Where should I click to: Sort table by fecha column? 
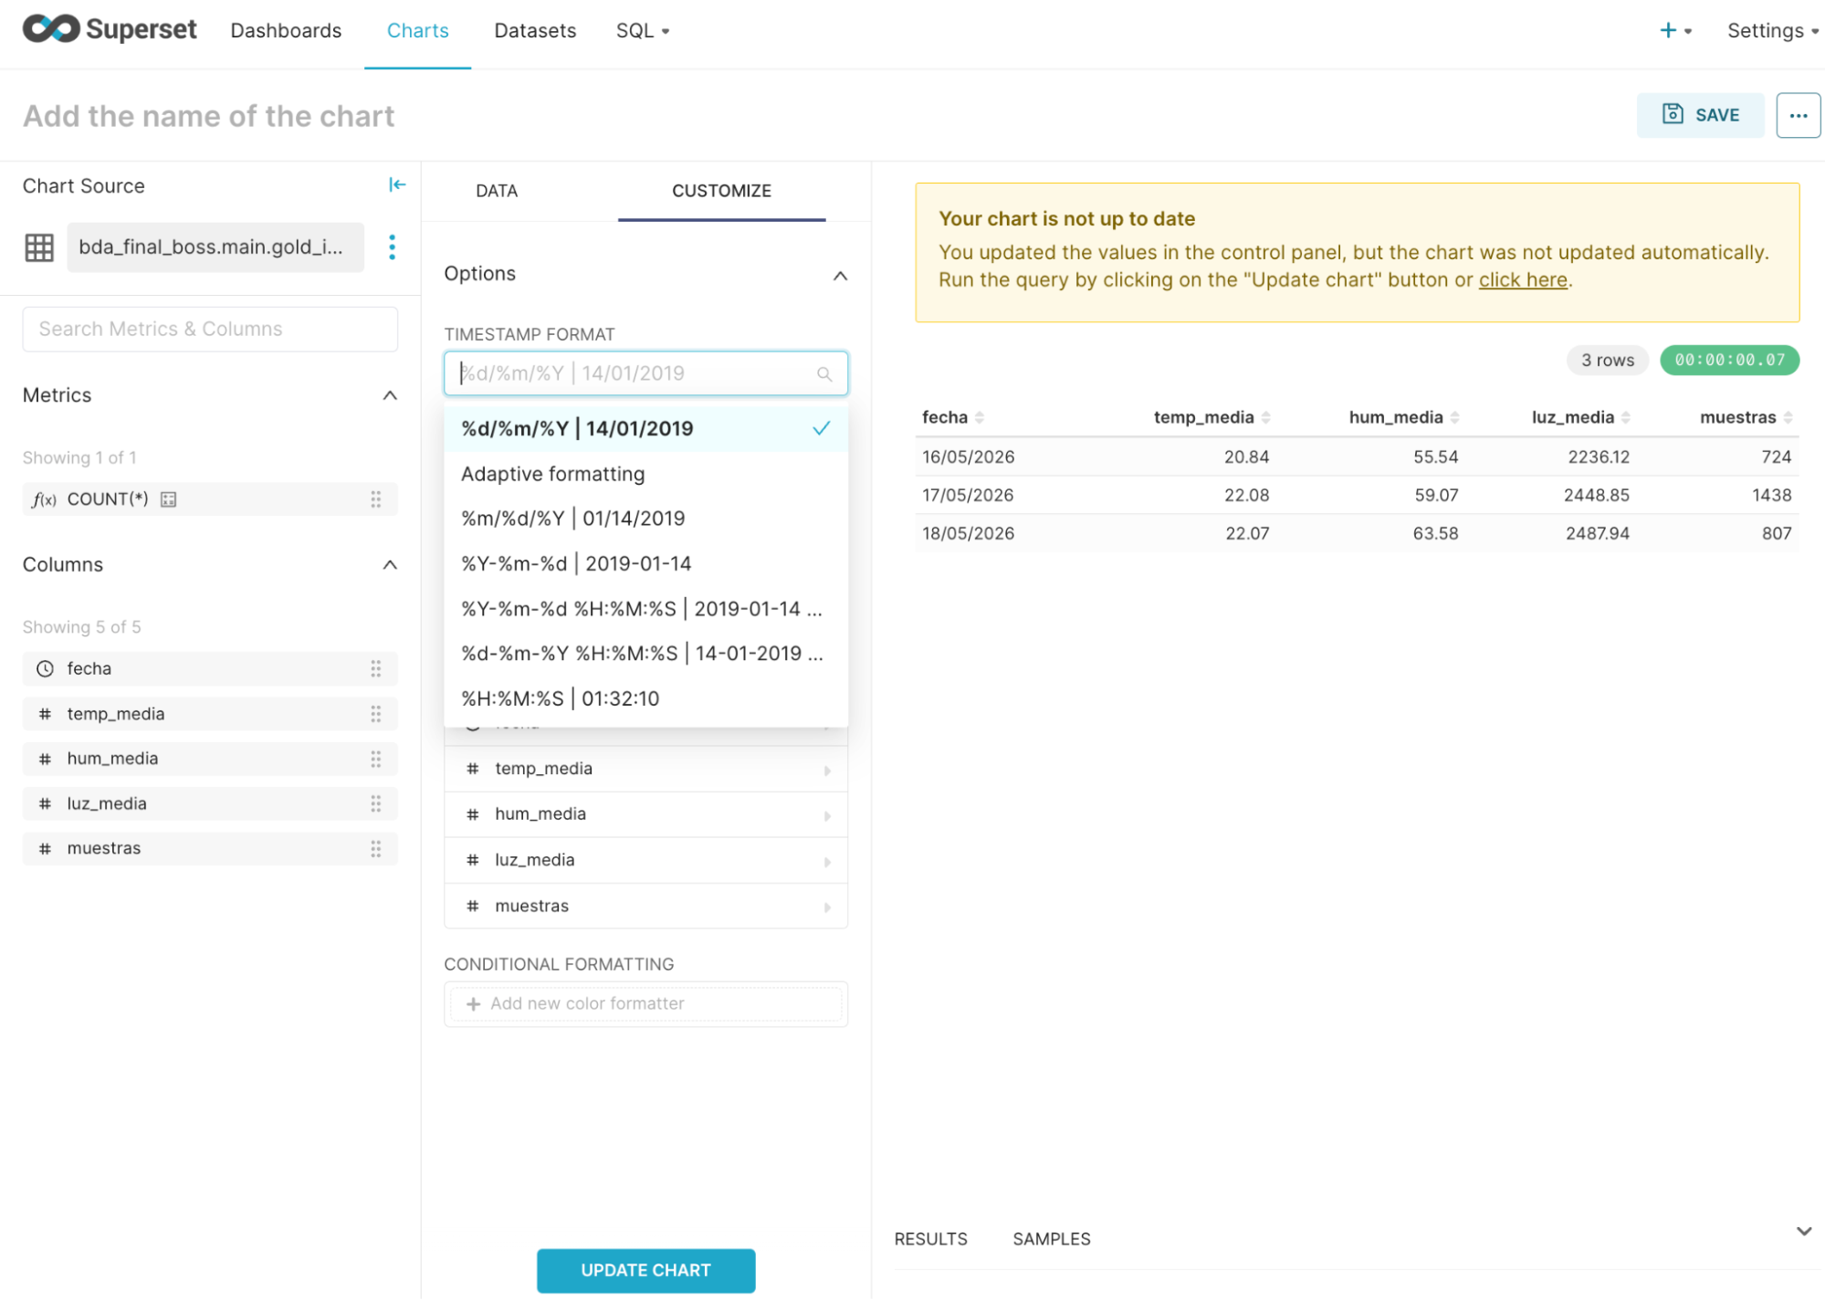click(x=980, y=417)
